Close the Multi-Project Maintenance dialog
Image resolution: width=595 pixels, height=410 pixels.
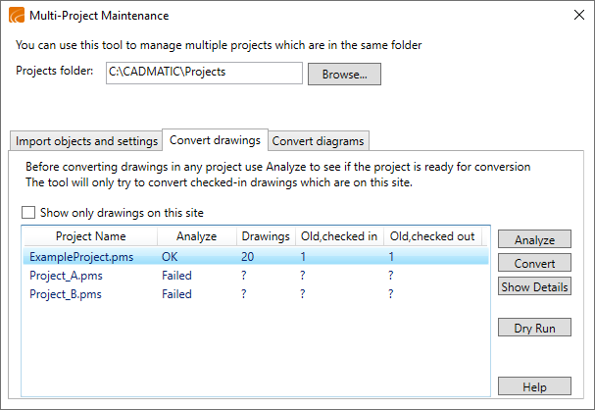(x=576, y=16)
